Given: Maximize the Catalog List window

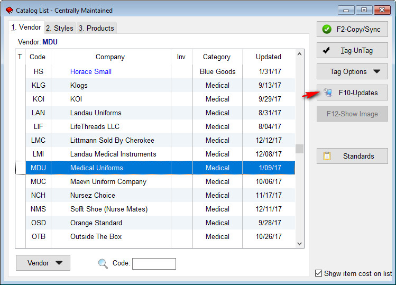Looking at the screenshot, I should coord(364,10).
